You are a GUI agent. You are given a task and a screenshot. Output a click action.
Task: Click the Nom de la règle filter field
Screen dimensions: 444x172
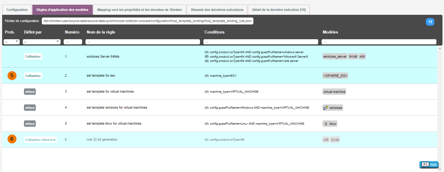pos(142,42)
